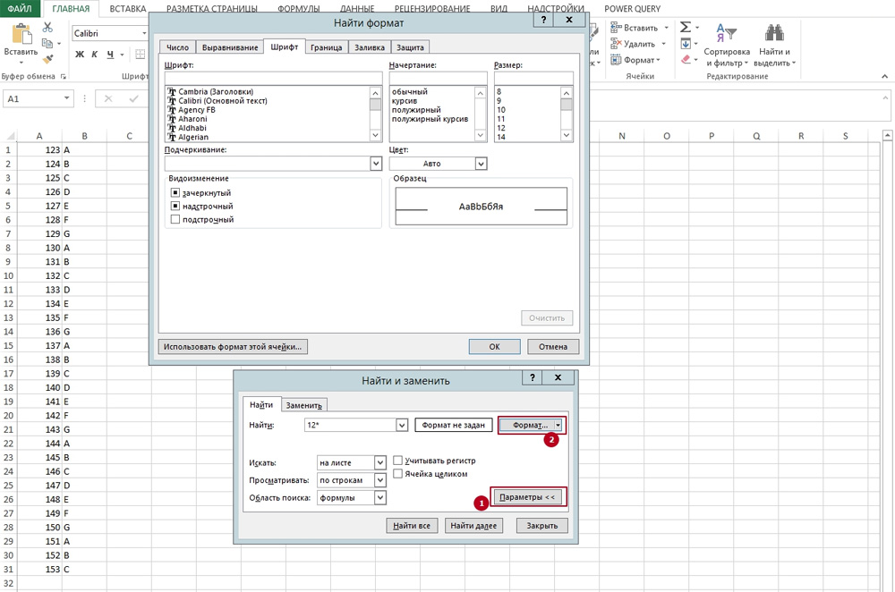
Task: Click the Cut scissors icon
Action: click(x=48, y=28)
